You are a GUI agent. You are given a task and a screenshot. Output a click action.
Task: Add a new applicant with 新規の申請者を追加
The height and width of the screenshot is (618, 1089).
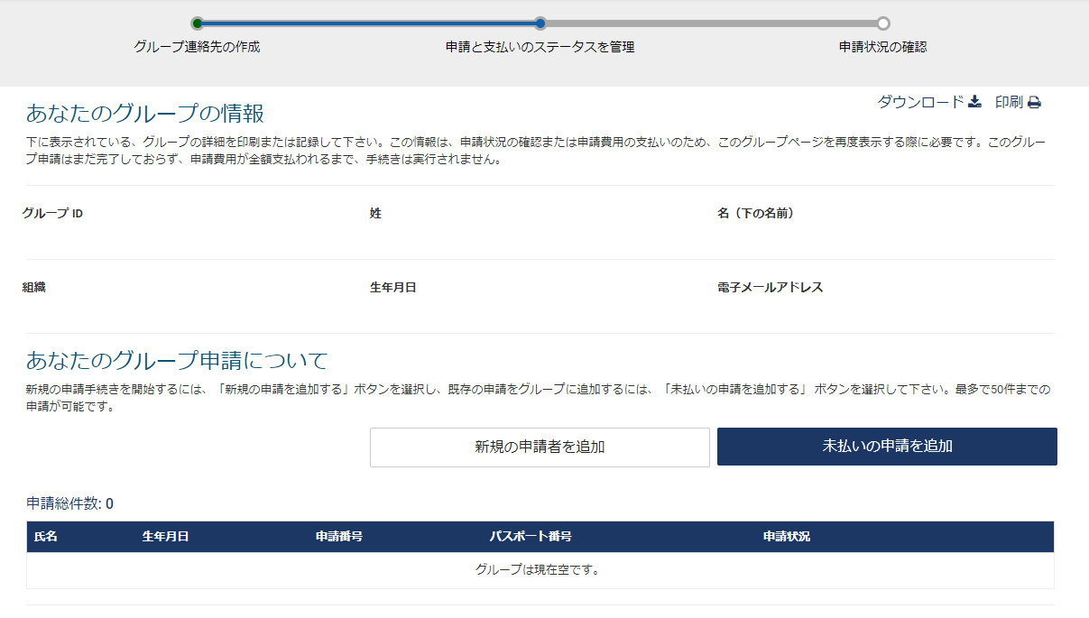click(x=540, y=447)
